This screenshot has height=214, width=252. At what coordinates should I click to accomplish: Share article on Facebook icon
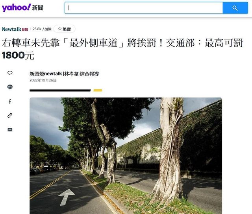click(x=10, y=101)
